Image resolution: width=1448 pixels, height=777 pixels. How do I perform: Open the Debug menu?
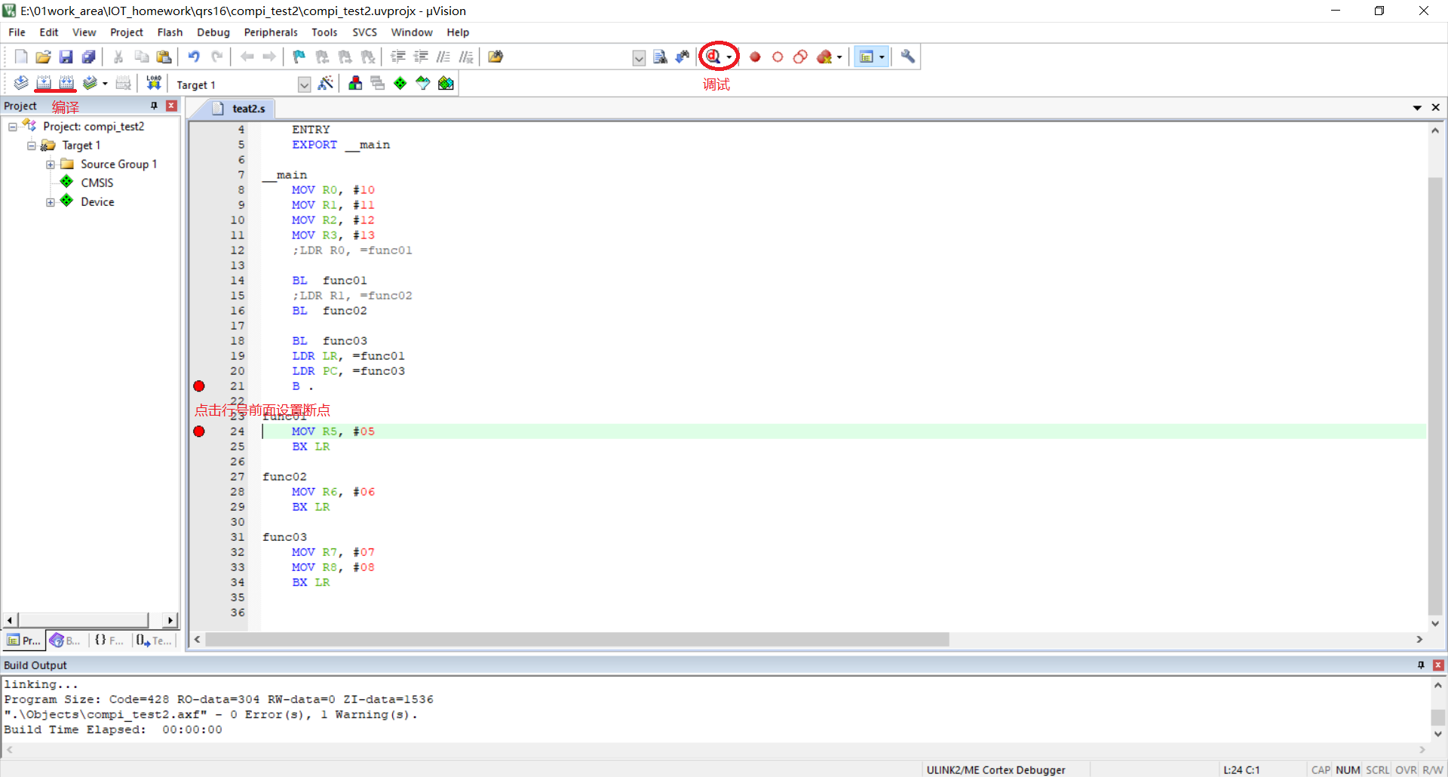click(213, 32)
